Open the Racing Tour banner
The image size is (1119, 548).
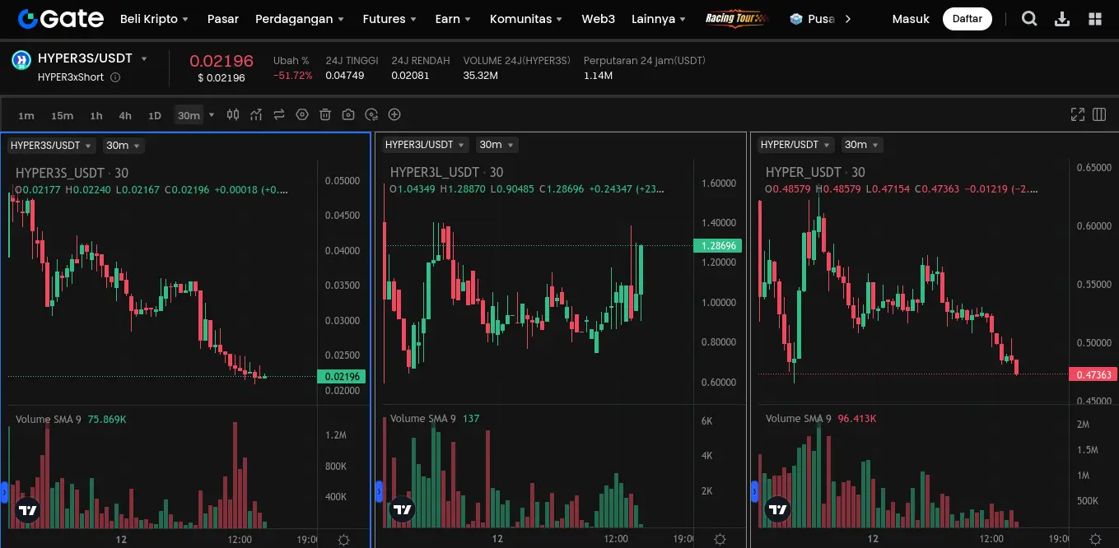pyautogui.click(x=735, y=18)
